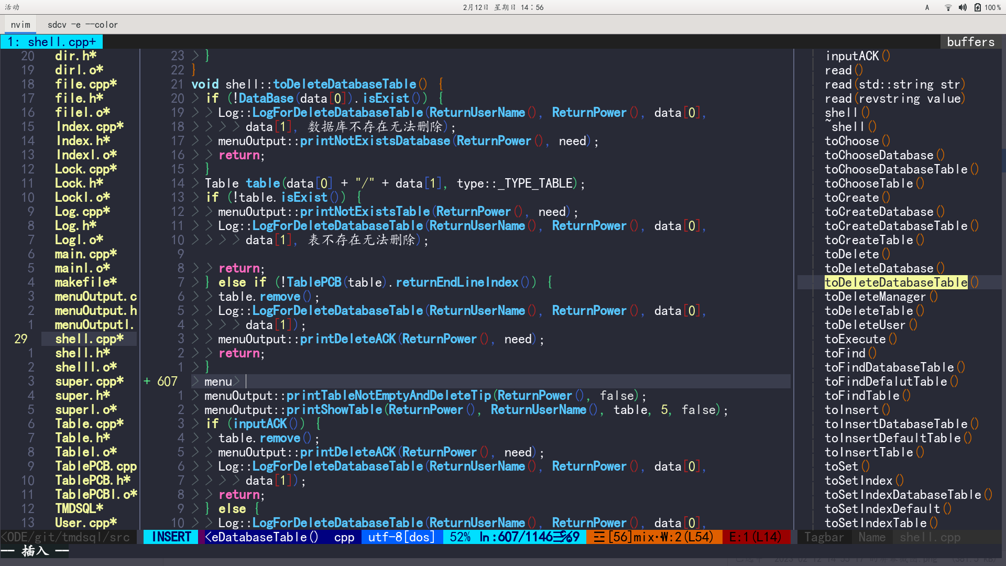
Task: Open Lock.cpp* in file list
Action: pos(86,169)
